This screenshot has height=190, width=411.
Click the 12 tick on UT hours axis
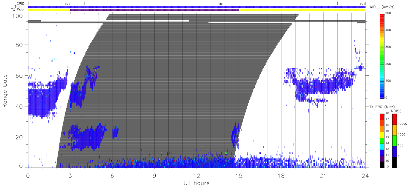tap(197, 175)
